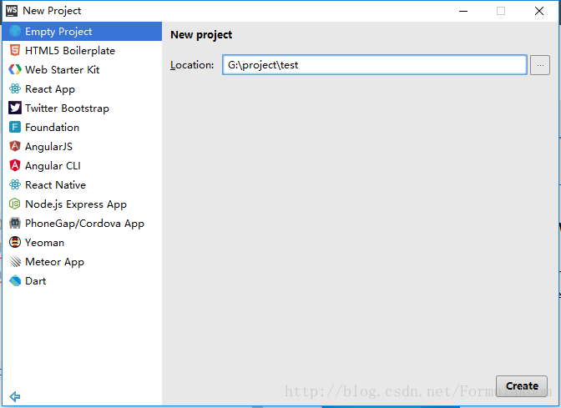561x408 pixels.
Task: Click the React App atom icon
Action: (15, 88)
